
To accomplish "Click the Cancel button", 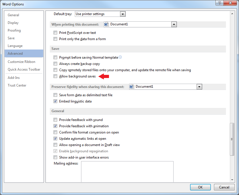I will coord(224,187).
